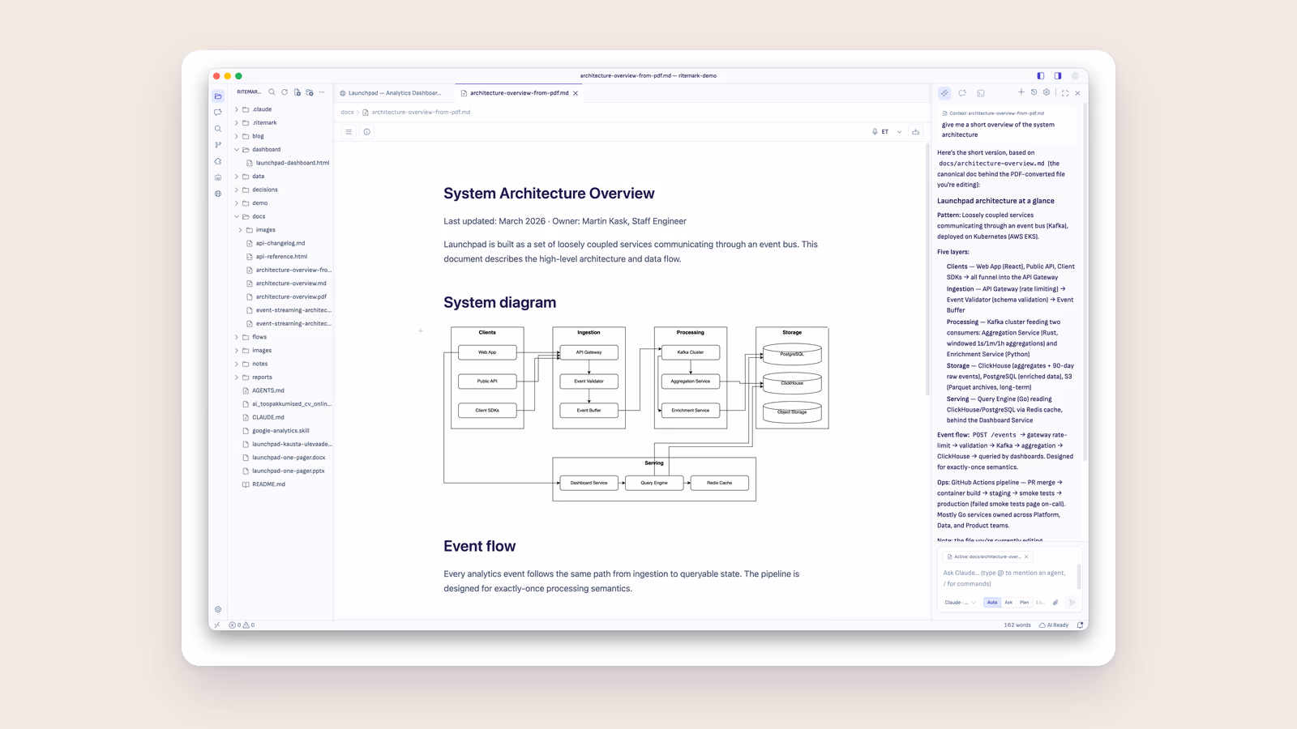
Task: Click the search magnifier in the left activity bar
Action: pos(218,129)
